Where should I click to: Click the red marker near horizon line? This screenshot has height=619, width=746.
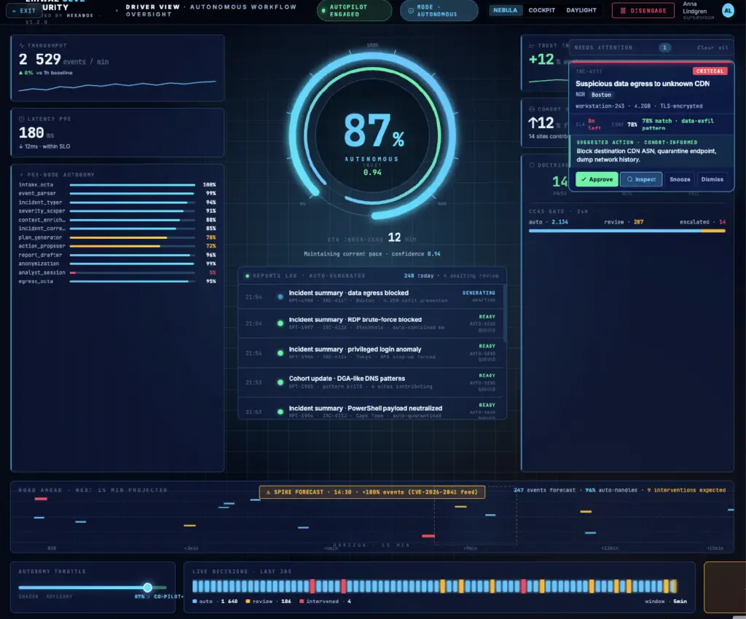point(428,536)
